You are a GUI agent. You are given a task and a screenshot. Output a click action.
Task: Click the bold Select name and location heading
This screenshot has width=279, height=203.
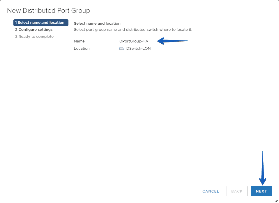[x=97, y=24]
